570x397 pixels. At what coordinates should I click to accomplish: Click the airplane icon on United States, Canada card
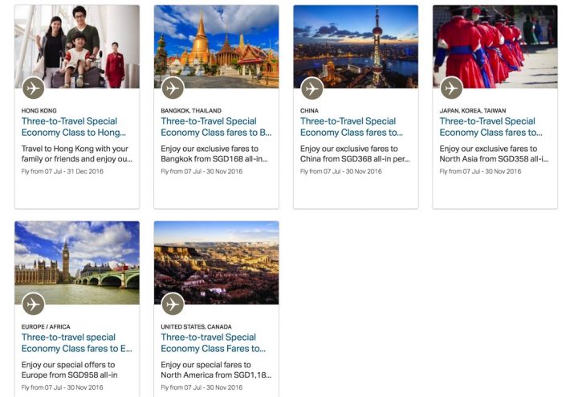pyautogui.click(x=173, y=305)
